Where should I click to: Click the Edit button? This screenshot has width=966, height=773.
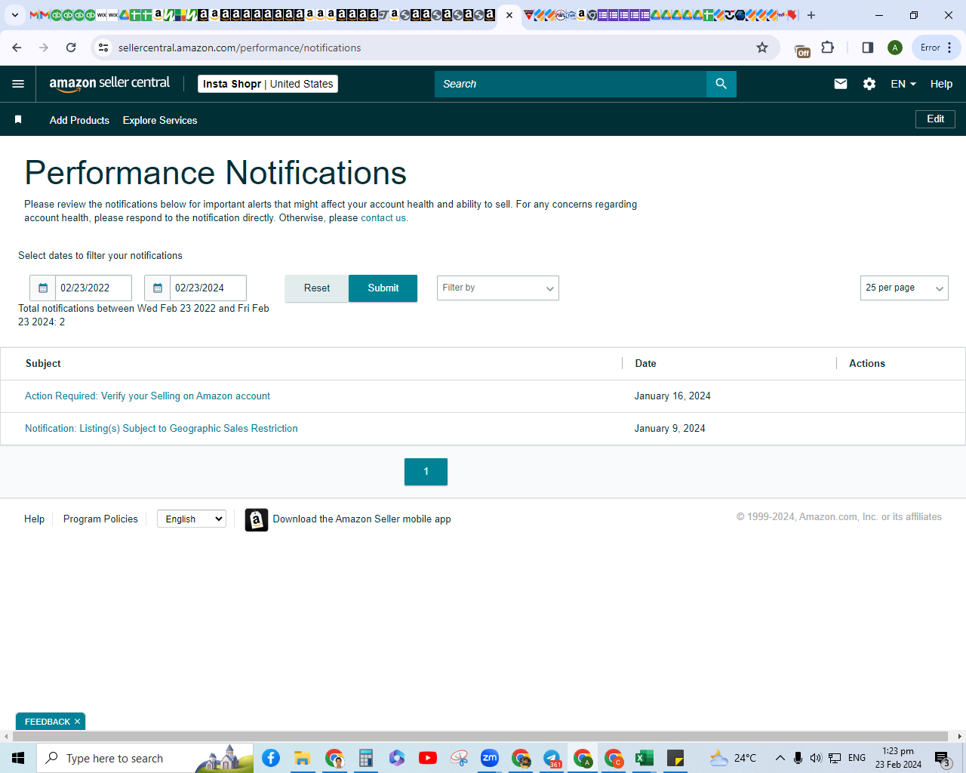[x=936, y=119]
